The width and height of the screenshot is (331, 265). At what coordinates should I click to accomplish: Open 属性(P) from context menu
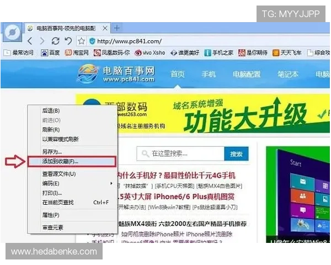72,215
